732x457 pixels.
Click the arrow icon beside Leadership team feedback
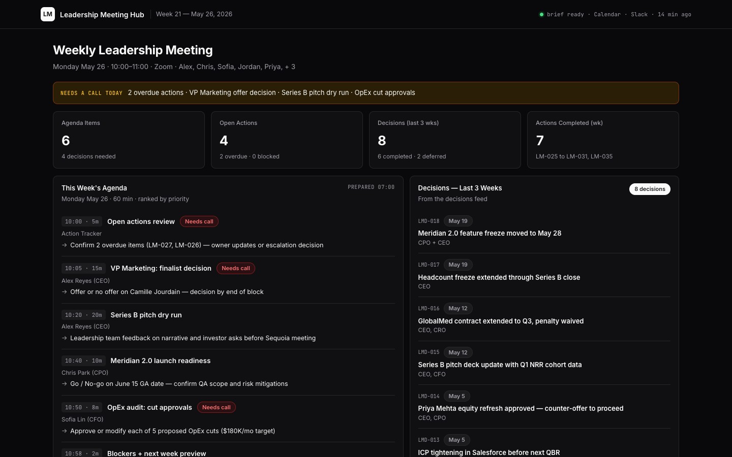pyautogui.click(x=65, y=338)
